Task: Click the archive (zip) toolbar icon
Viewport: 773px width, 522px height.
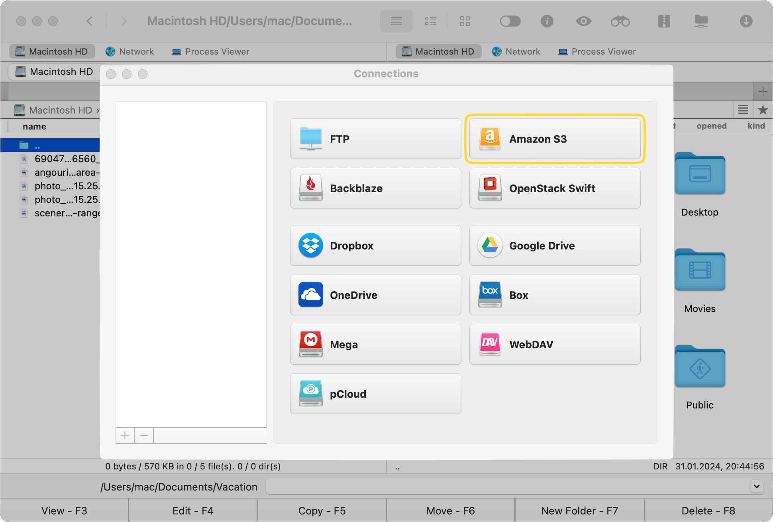Action: [663, 21]
